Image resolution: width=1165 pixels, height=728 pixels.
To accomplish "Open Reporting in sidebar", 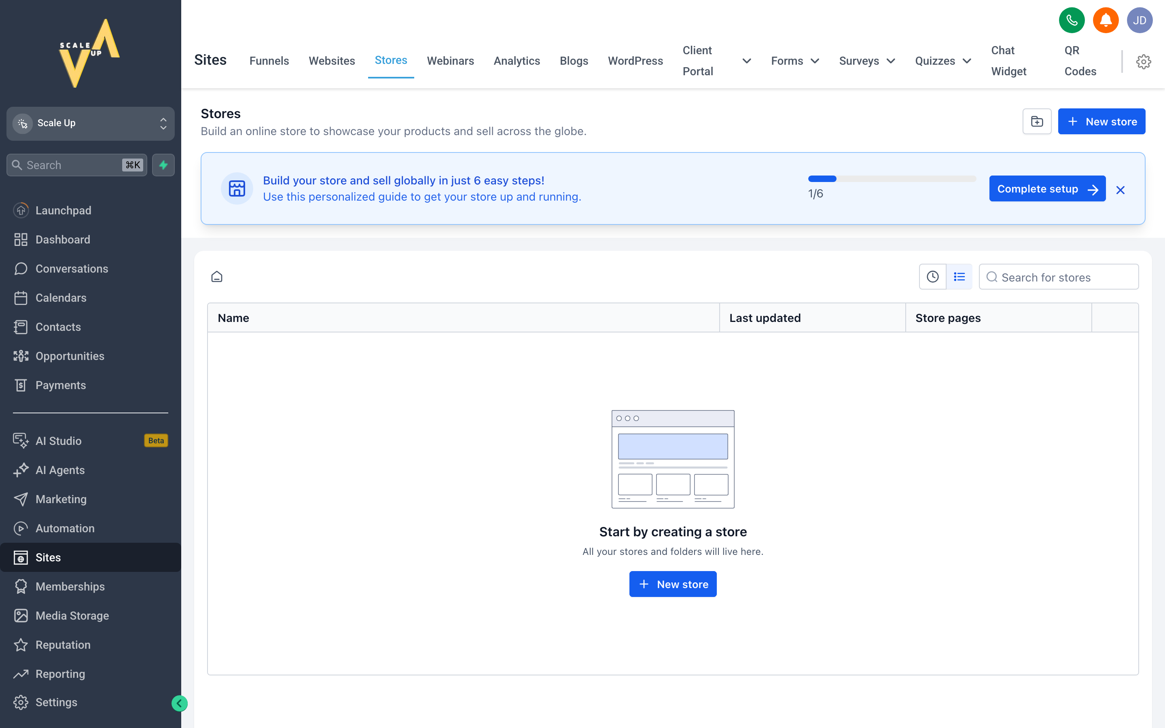I will click(91, 673).
